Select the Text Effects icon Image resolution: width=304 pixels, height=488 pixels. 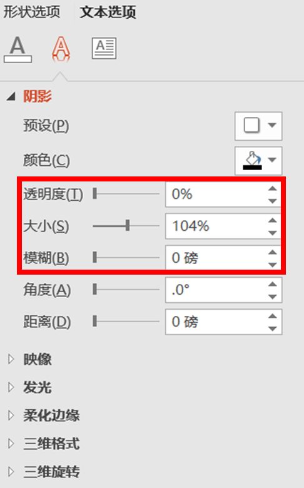pos(61,49)
